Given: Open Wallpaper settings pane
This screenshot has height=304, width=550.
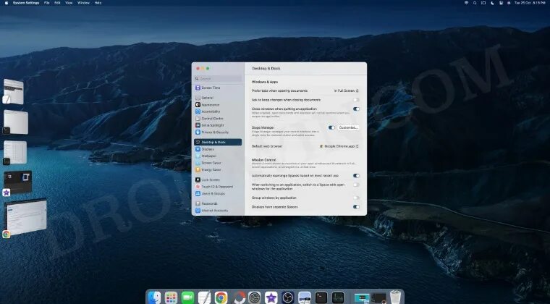Looking at the screenshot, I should 218,156.
